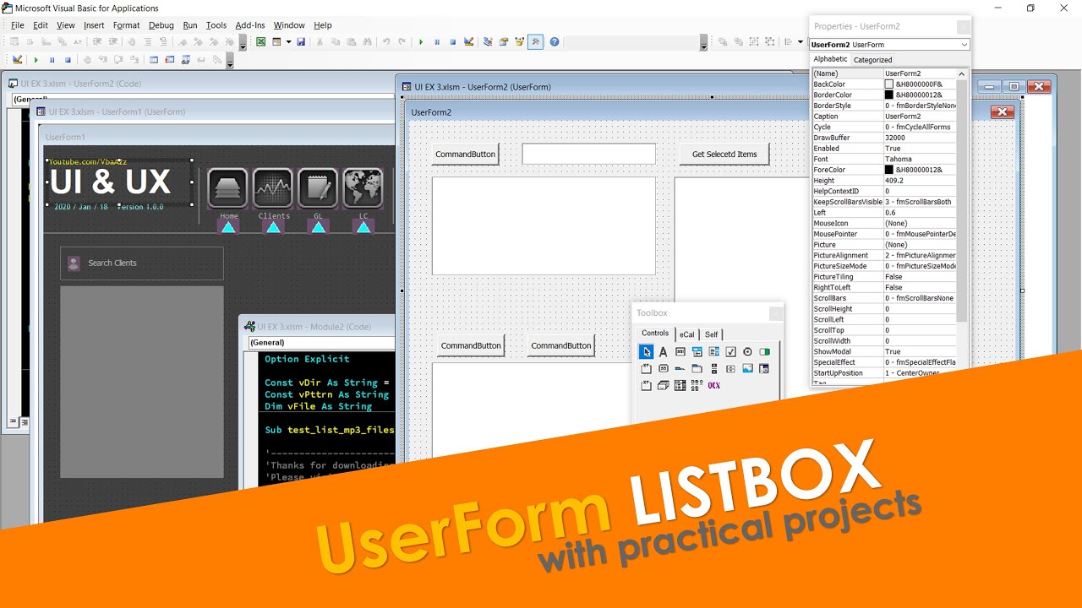Click the Clients chart icon in UserForm1
1082x608 pixels.
(273, 187)
